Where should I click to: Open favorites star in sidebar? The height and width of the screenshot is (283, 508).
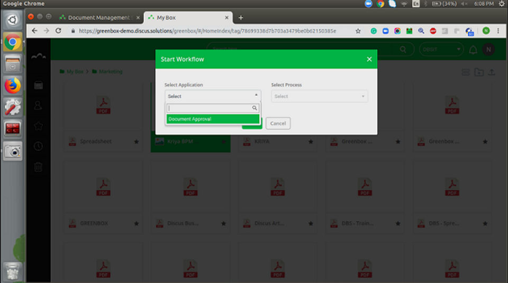coord(38,126)
